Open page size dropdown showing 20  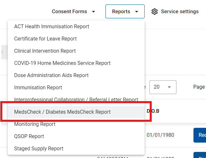click(x=163, y=87)
